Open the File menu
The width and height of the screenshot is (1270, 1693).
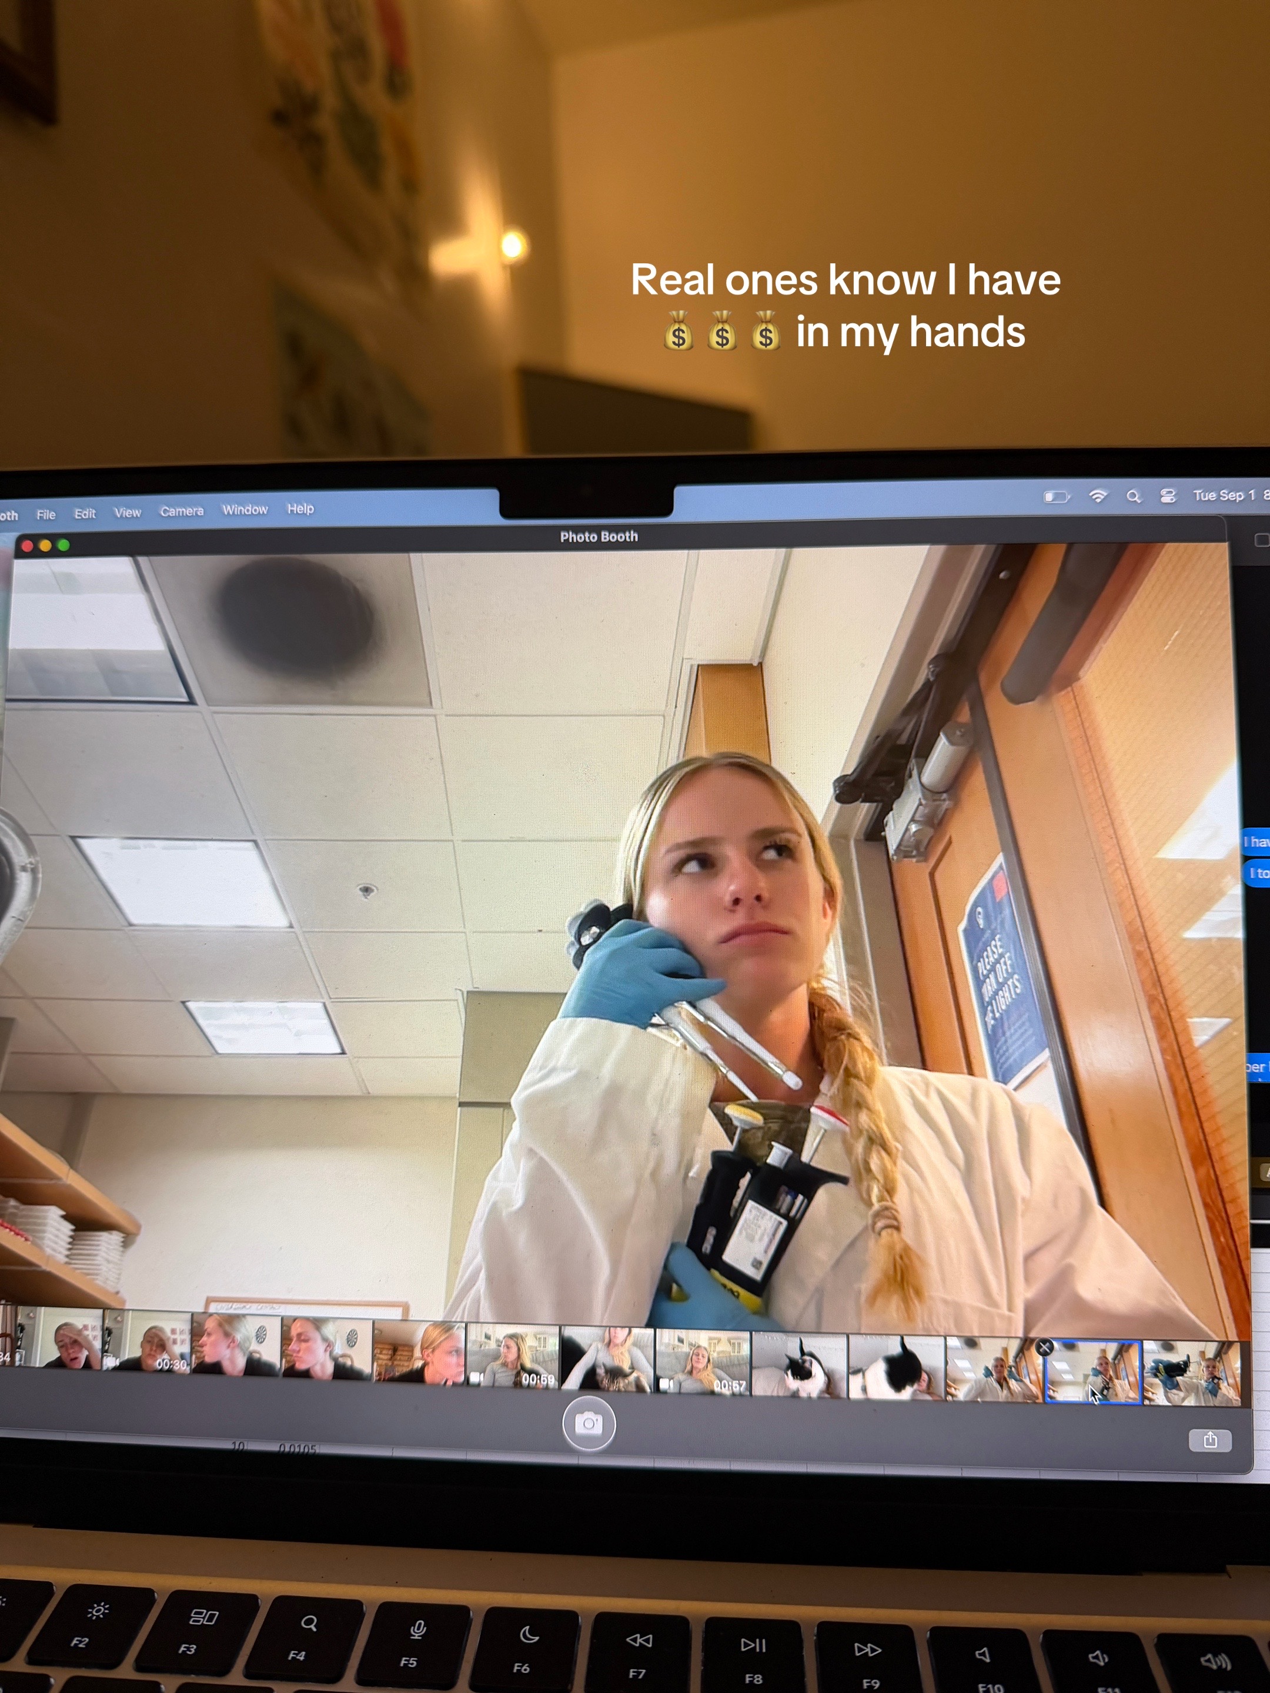click(46, 514)
